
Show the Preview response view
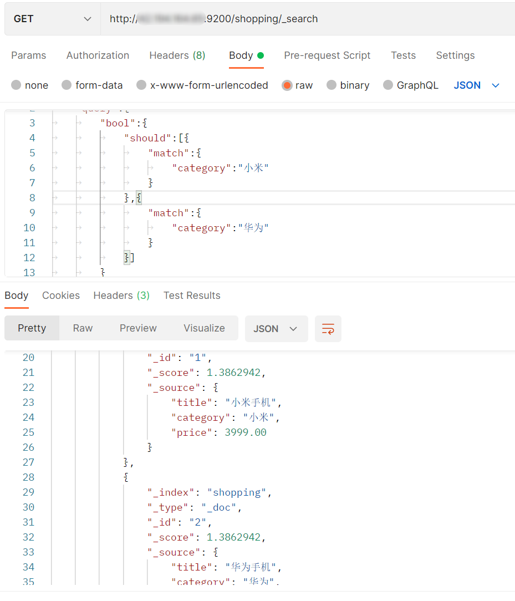[138, 328]
